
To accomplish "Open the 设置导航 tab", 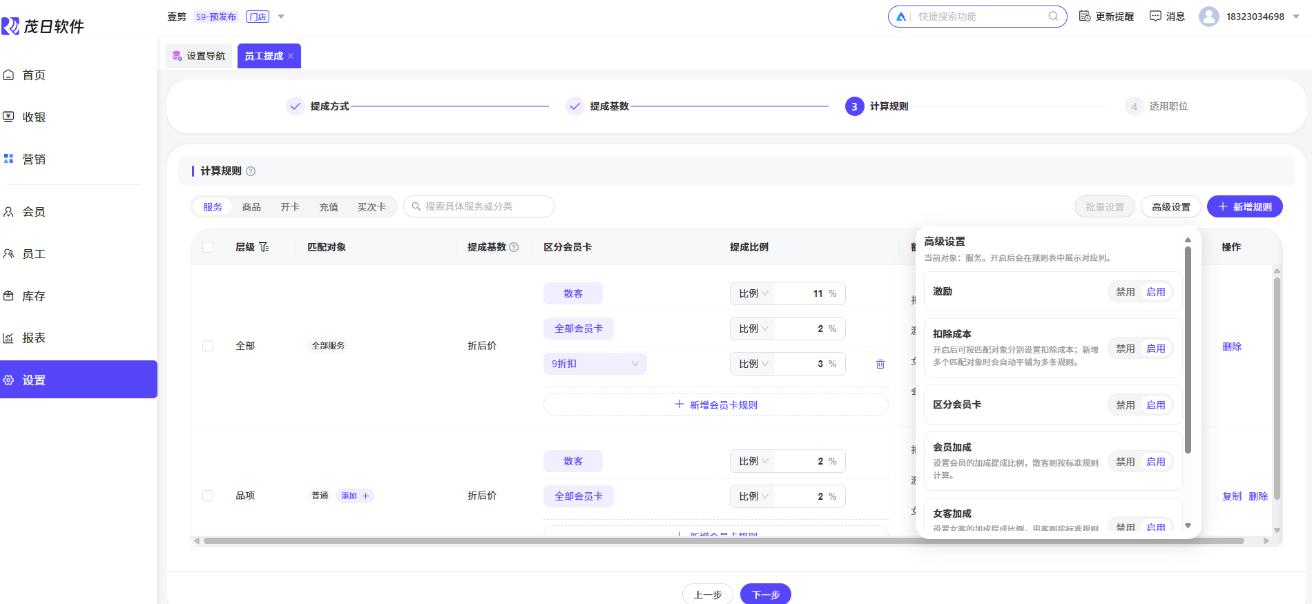I will tap(199, 56).
